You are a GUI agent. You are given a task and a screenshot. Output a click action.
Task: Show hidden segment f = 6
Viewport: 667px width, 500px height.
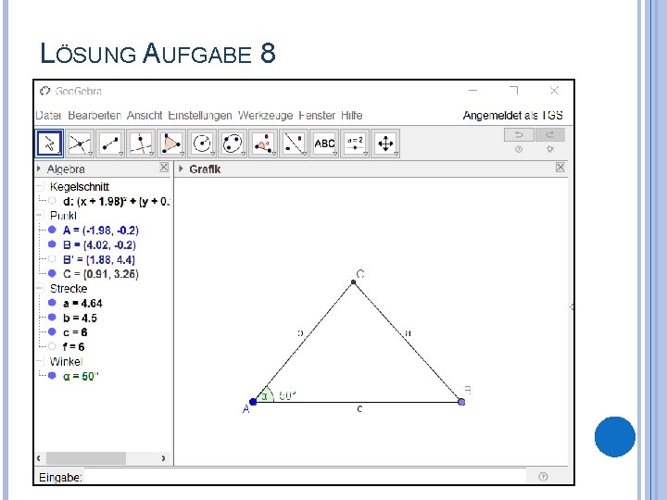tap(52, 346)
